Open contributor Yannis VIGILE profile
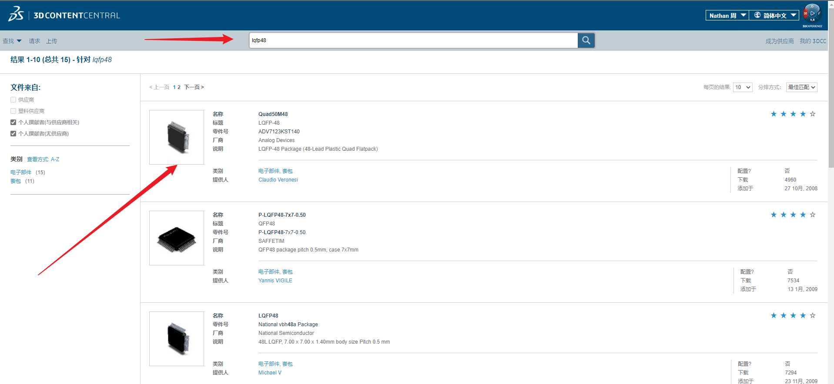The height and width of the screenshot is (384, 834). 275,281
